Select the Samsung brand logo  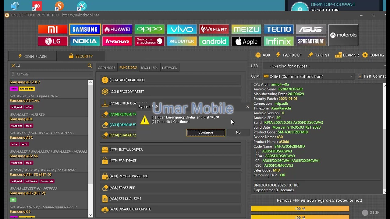[85, 29]
